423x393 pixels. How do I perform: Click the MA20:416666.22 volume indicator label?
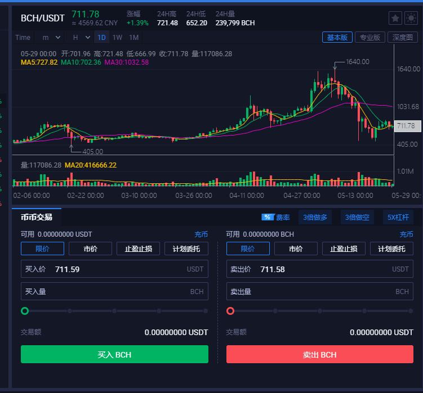pyautogui.click(x=91, y=165)
